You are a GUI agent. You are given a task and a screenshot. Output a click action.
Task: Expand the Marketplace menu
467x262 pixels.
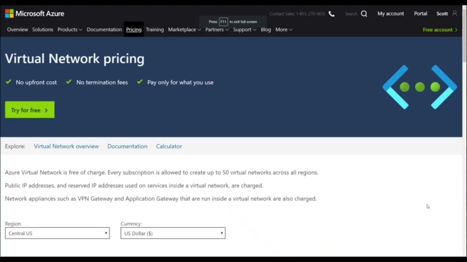pos(184,29)
